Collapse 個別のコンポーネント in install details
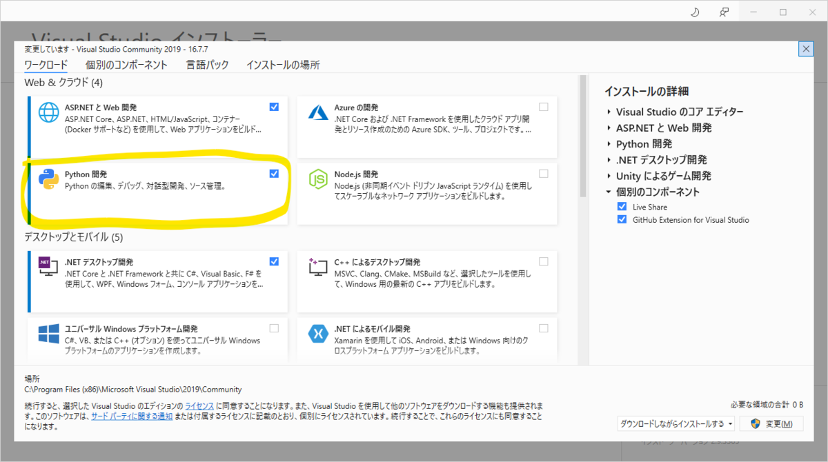The height and width of the screenshot is (462, 828). click(x=609, y=192)
